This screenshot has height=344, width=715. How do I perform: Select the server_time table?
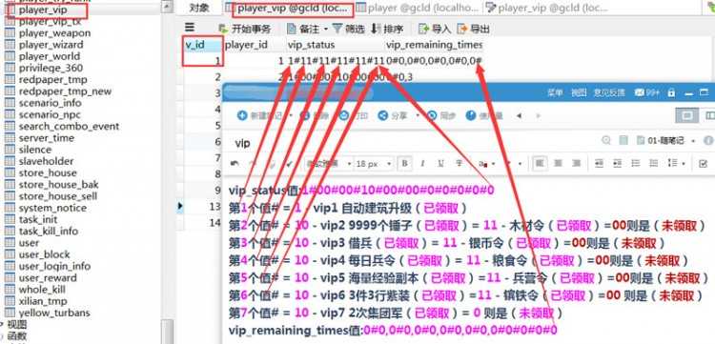46,138
